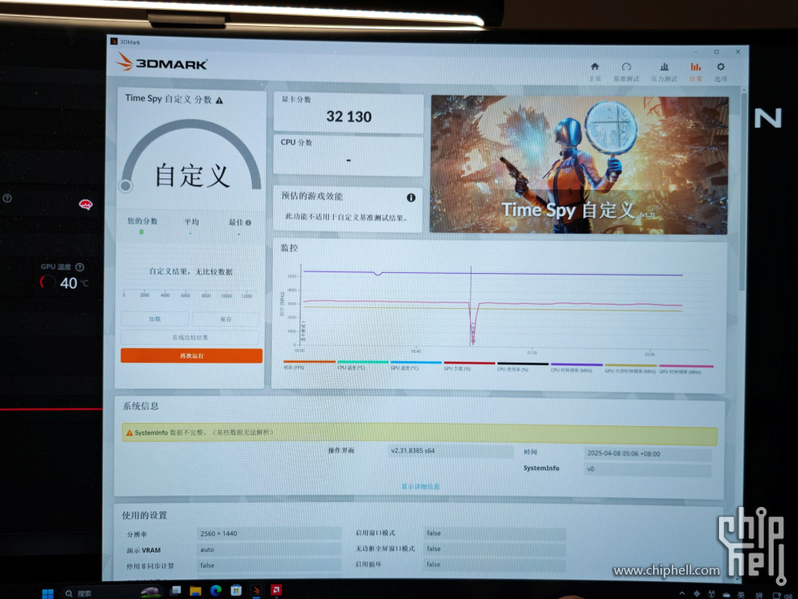Click the graphics score value 32 130
Image resolution: width=798 pixels, height=599 pixels.
tap(349, 117)
